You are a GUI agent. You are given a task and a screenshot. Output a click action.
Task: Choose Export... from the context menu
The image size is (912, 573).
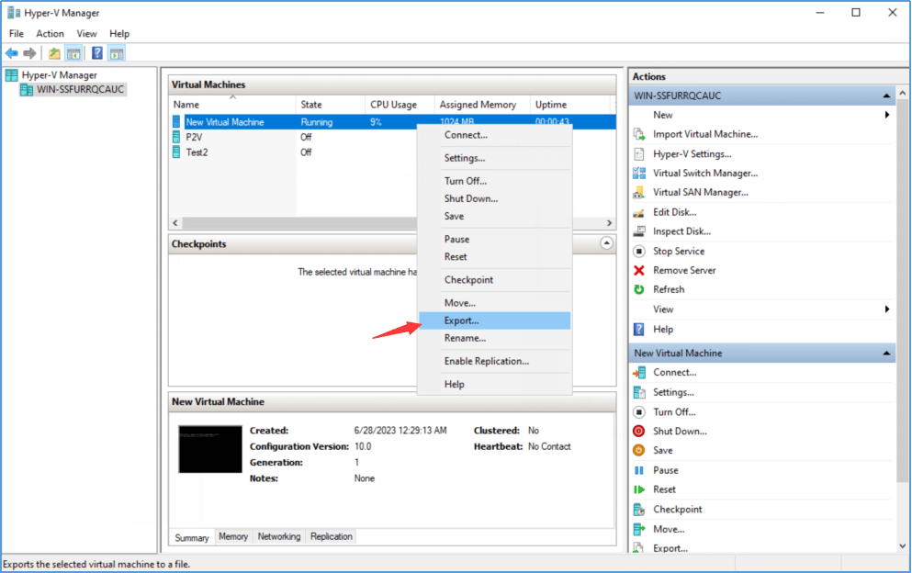(461, 320)
